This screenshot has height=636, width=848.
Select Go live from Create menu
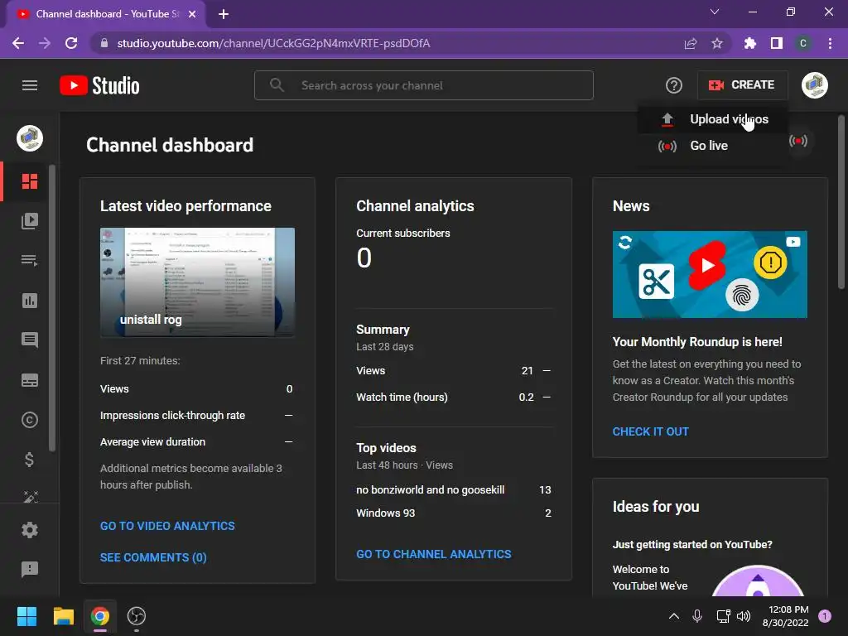713,146
